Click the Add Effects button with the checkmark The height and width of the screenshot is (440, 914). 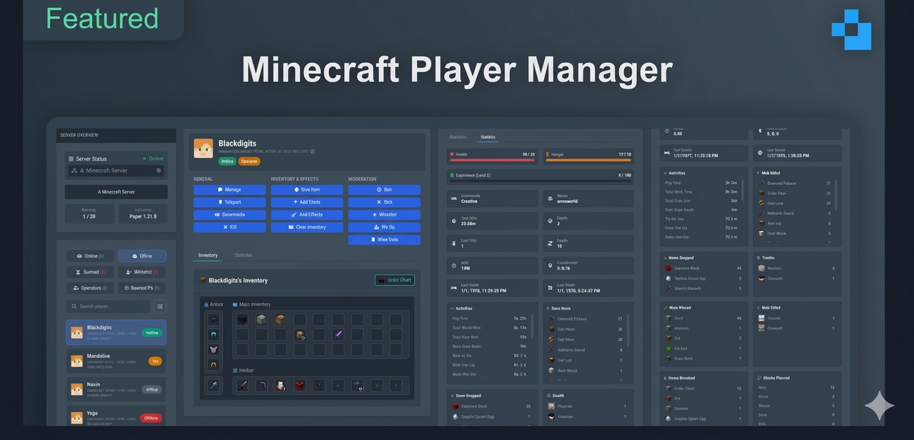click(x=306, y=214)
